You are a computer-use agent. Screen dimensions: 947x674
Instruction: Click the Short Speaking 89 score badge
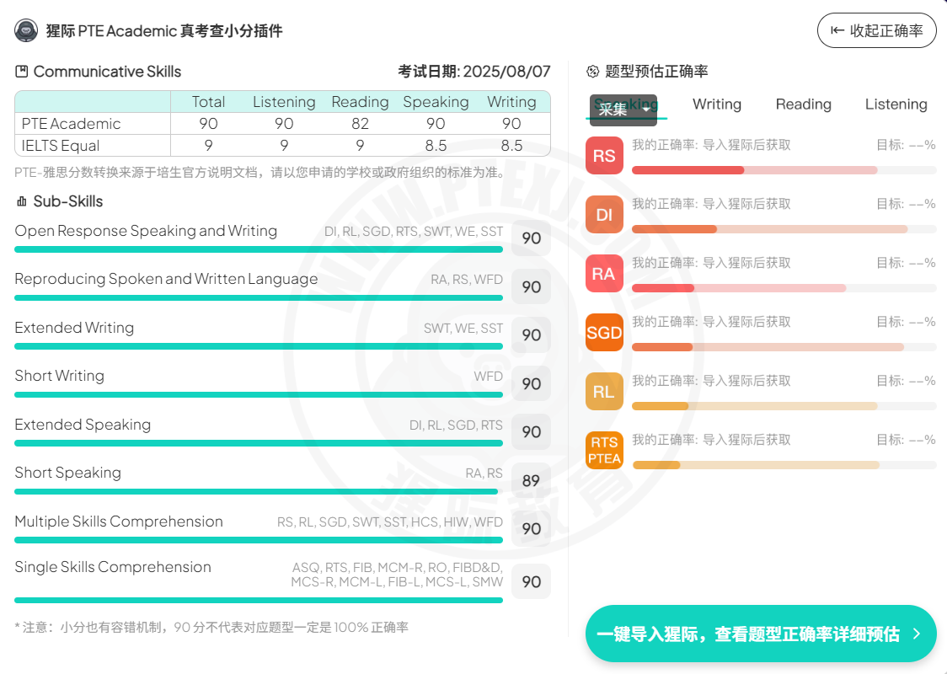point(531,480)
